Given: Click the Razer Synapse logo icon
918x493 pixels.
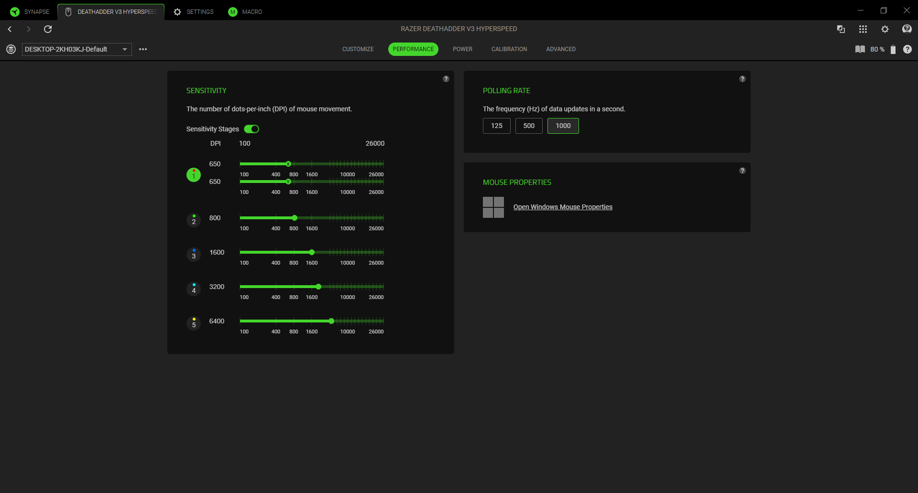Looking at the screenshot, I should tap(15, 12).
